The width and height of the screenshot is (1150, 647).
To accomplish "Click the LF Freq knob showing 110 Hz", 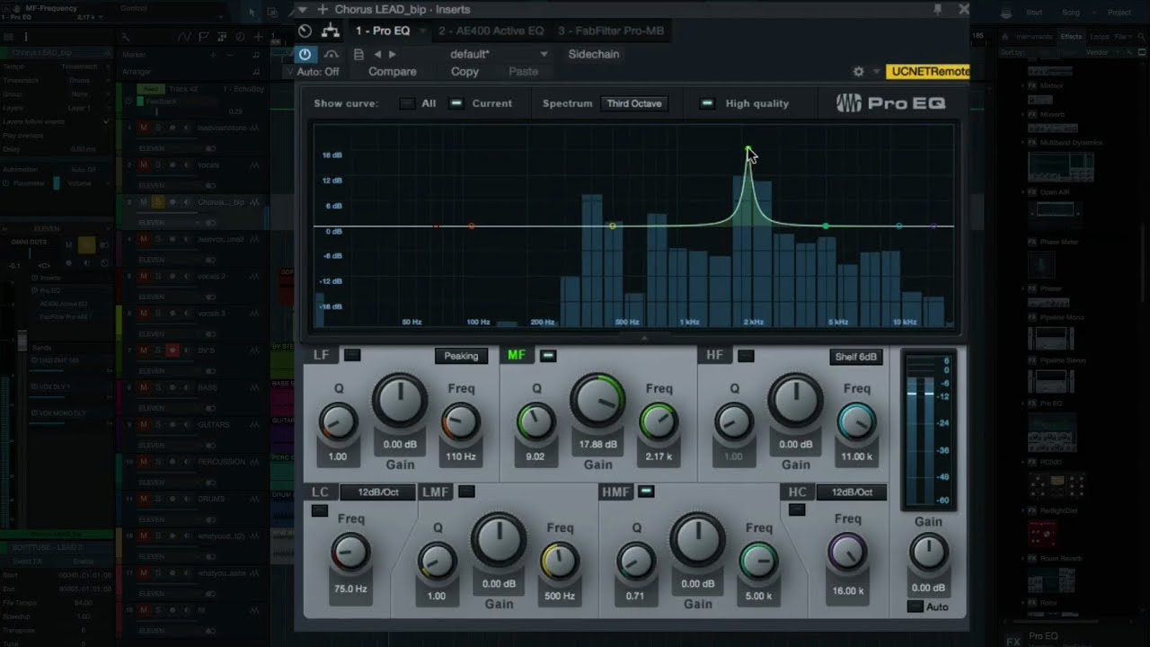I will pyautogui.click(x=460, y=421).
